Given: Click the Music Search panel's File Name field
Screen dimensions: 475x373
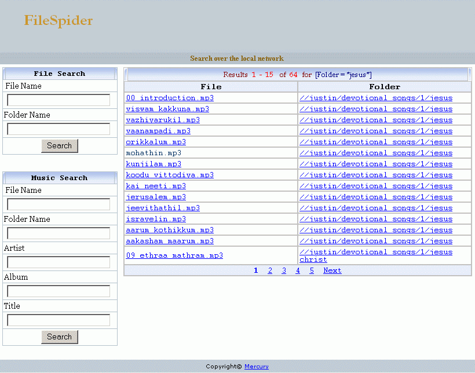Looking at the screenshot, I should 59,204.
